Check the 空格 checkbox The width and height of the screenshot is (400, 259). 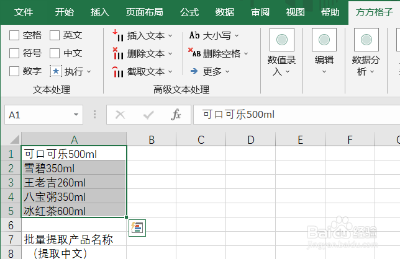tap(14, 35)
